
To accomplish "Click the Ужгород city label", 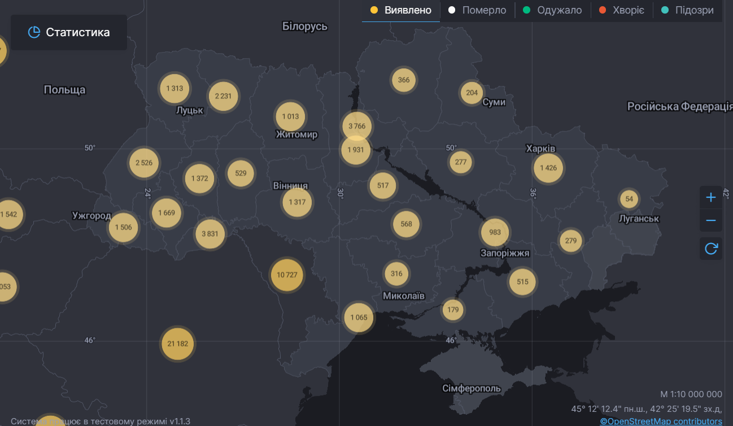I will pos(91,216).
